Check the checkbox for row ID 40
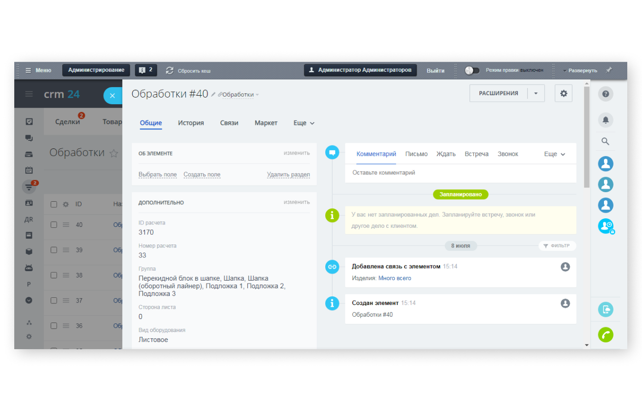This screenshot has width=642, height=411. pyautogui.click(x=54, y=225)
